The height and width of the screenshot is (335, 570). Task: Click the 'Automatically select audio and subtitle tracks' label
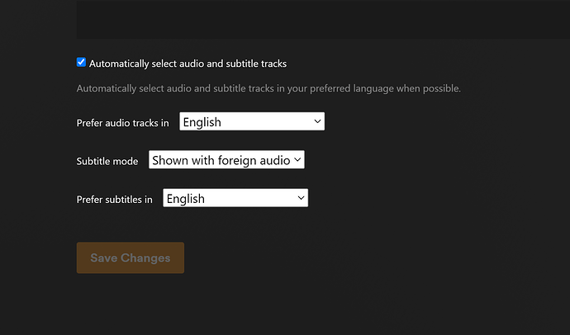188,64
